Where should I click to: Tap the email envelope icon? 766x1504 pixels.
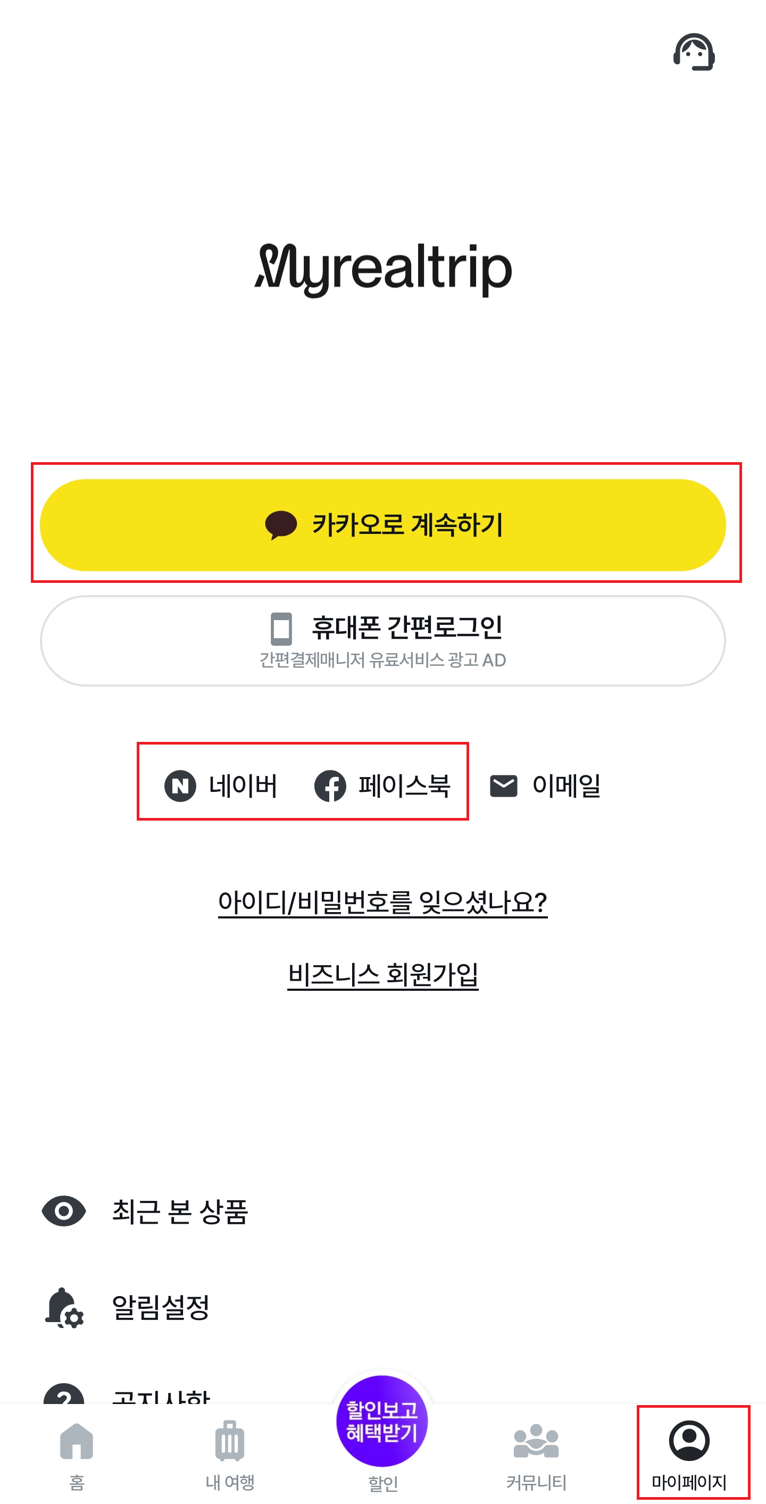pyautogui.click(x=503, y=786)
